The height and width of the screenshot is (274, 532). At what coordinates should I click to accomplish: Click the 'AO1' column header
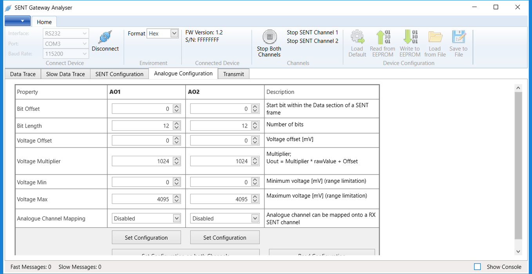tap(115, 92)
